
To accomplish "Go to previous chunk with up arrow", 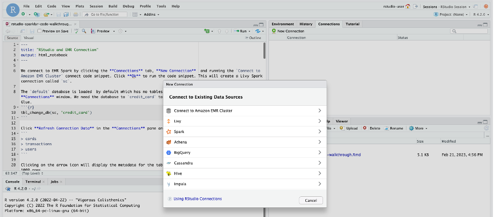I will pos(219,31).
